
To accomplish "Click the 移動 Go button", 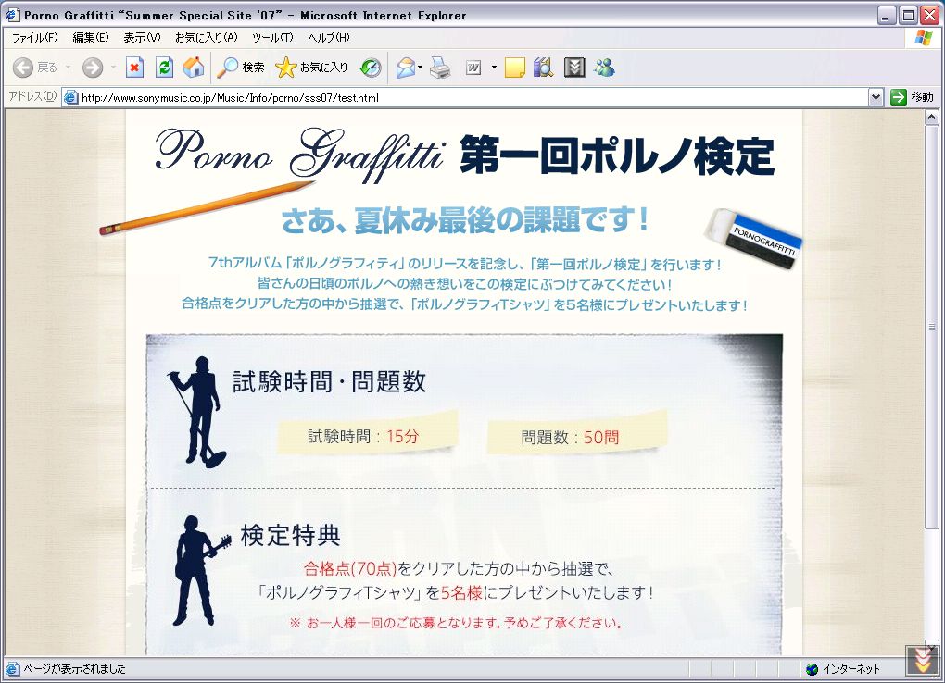I will coord(912,97).
